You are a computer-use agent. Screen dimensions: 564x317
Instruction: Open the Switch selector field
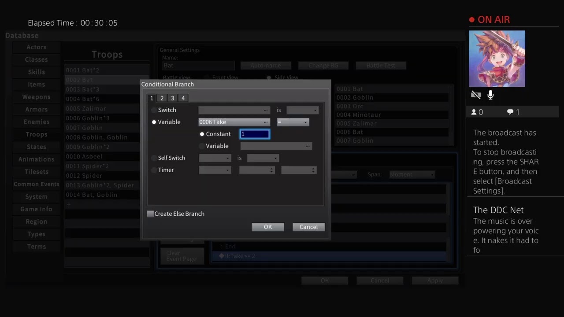tap(234, 110)
